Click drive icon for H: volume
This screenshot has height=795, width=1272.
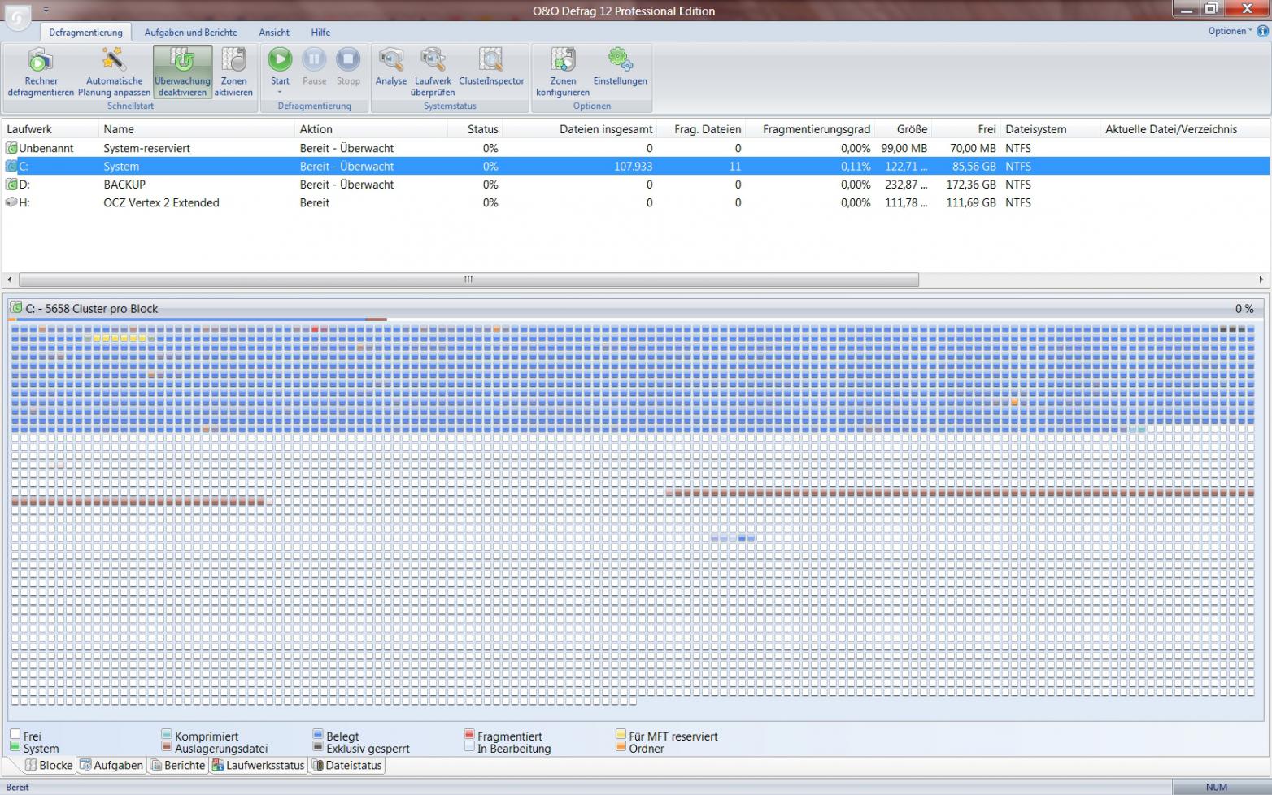[x=11, y=202]
